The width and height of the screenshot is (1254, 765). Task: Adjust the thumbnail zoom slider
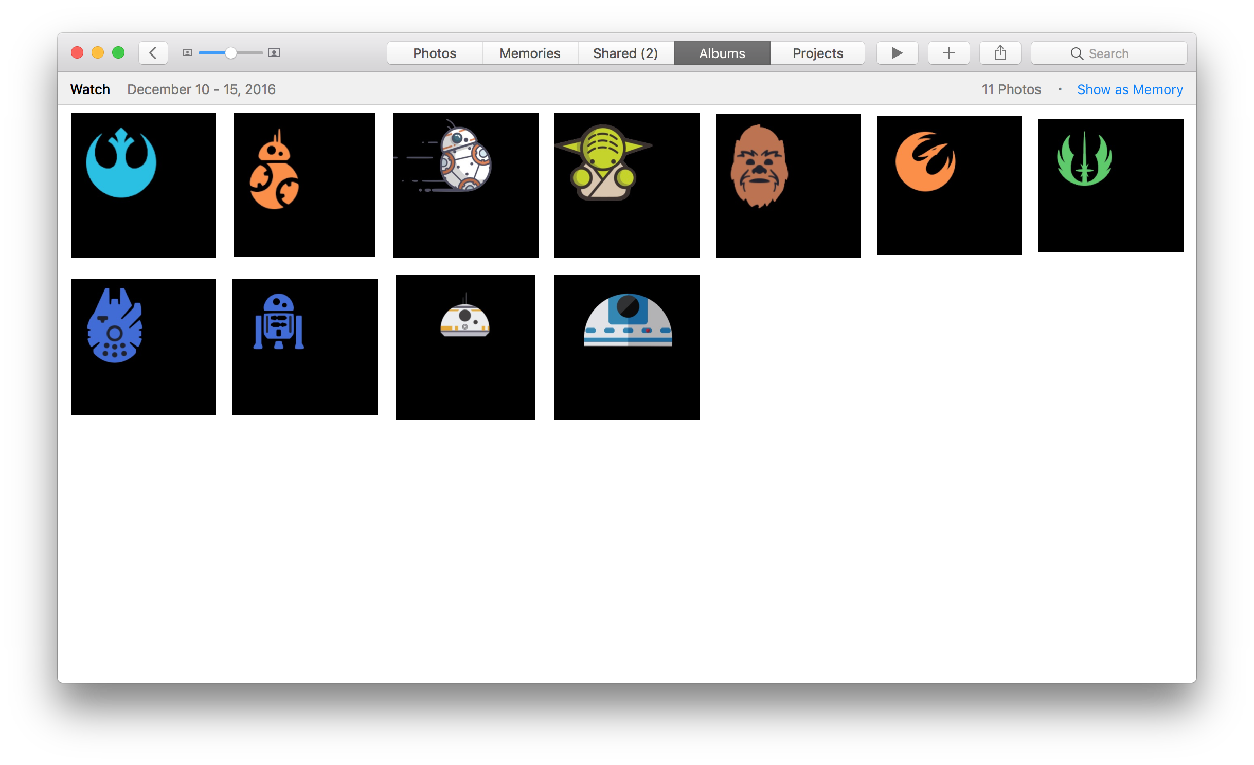(x=231, y=53)
